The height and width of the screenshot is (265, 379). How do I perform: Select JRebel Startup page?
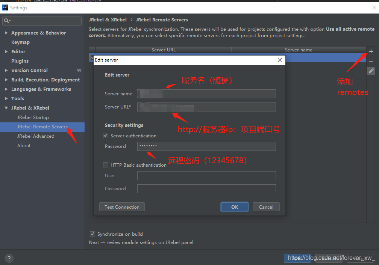pyautogui.click(x=33, y=117)
